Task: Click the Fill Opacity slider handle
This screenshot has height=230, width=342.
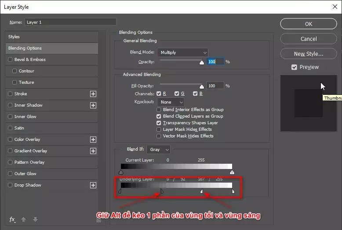Action: [202, 86]
